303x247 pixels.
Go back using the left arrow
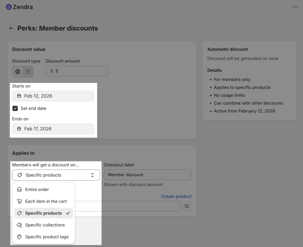[x=12, y=28]
